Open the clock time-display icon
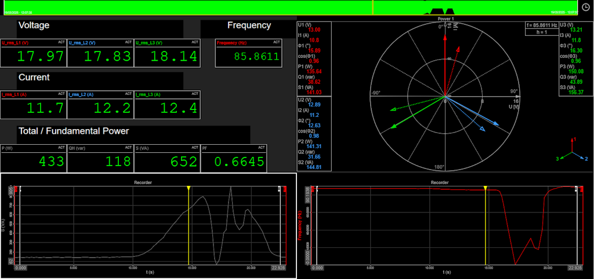The height and width of the screenshot is (279, 594). (585, 7)
